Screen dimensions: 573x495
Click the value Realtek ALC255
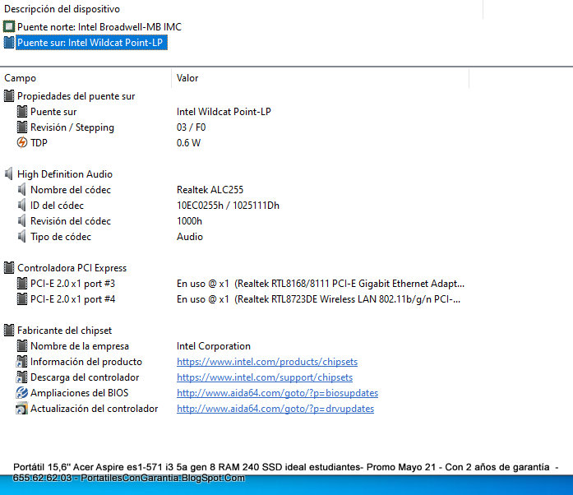pos(210,190)
